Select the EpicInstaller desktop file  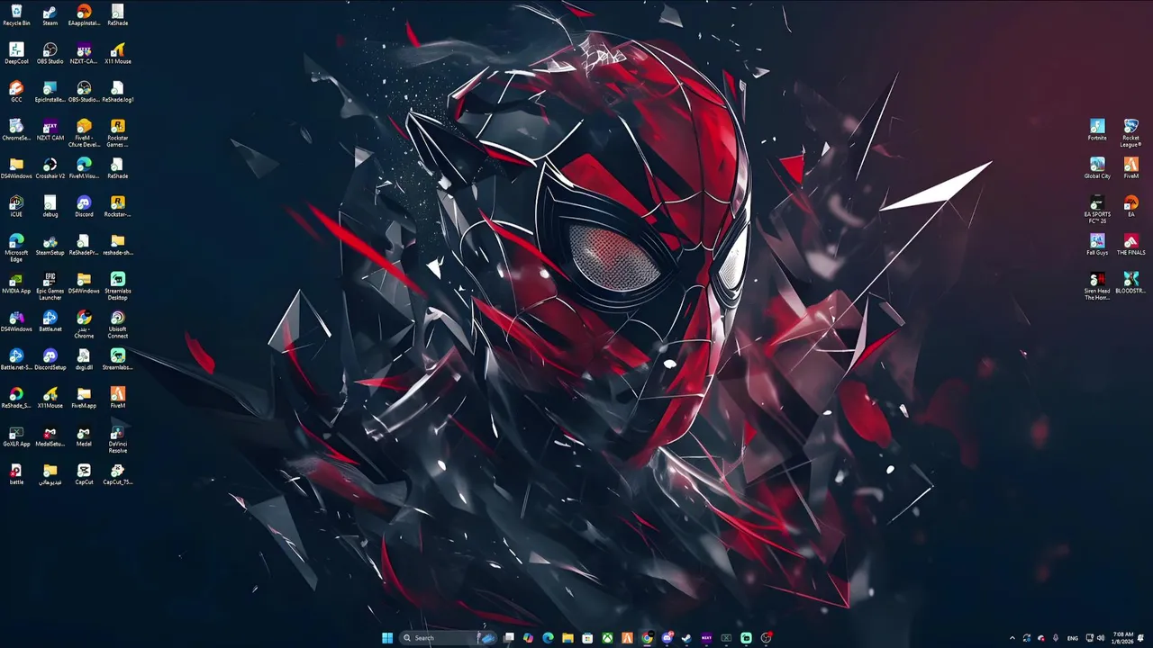tap(50, 92)
